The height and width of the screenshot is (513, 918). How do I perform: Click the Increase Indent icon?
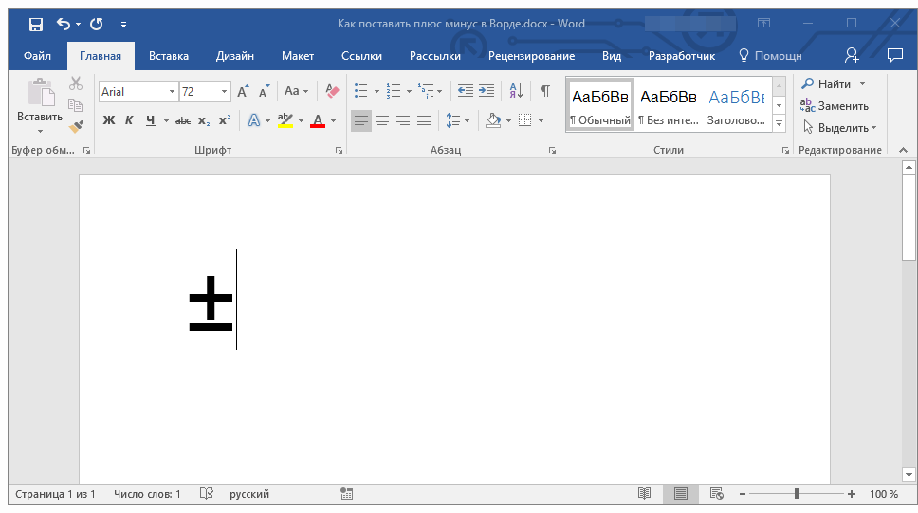tap(487, 91)
